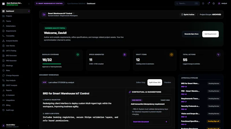Image resolution: width=231 pixels, height=129 pixels.
Task: Click the Draft Items warning icon
Action: [x=172, y=55]
